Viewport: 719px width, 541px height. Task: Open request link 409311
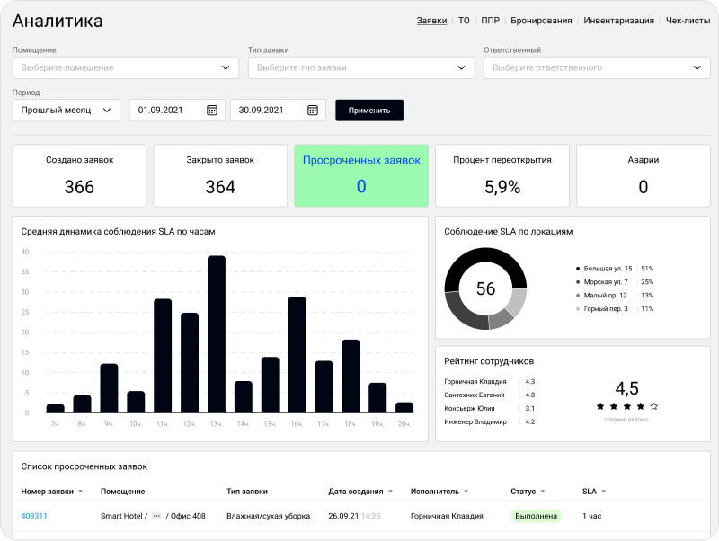[x=34, y=516]
